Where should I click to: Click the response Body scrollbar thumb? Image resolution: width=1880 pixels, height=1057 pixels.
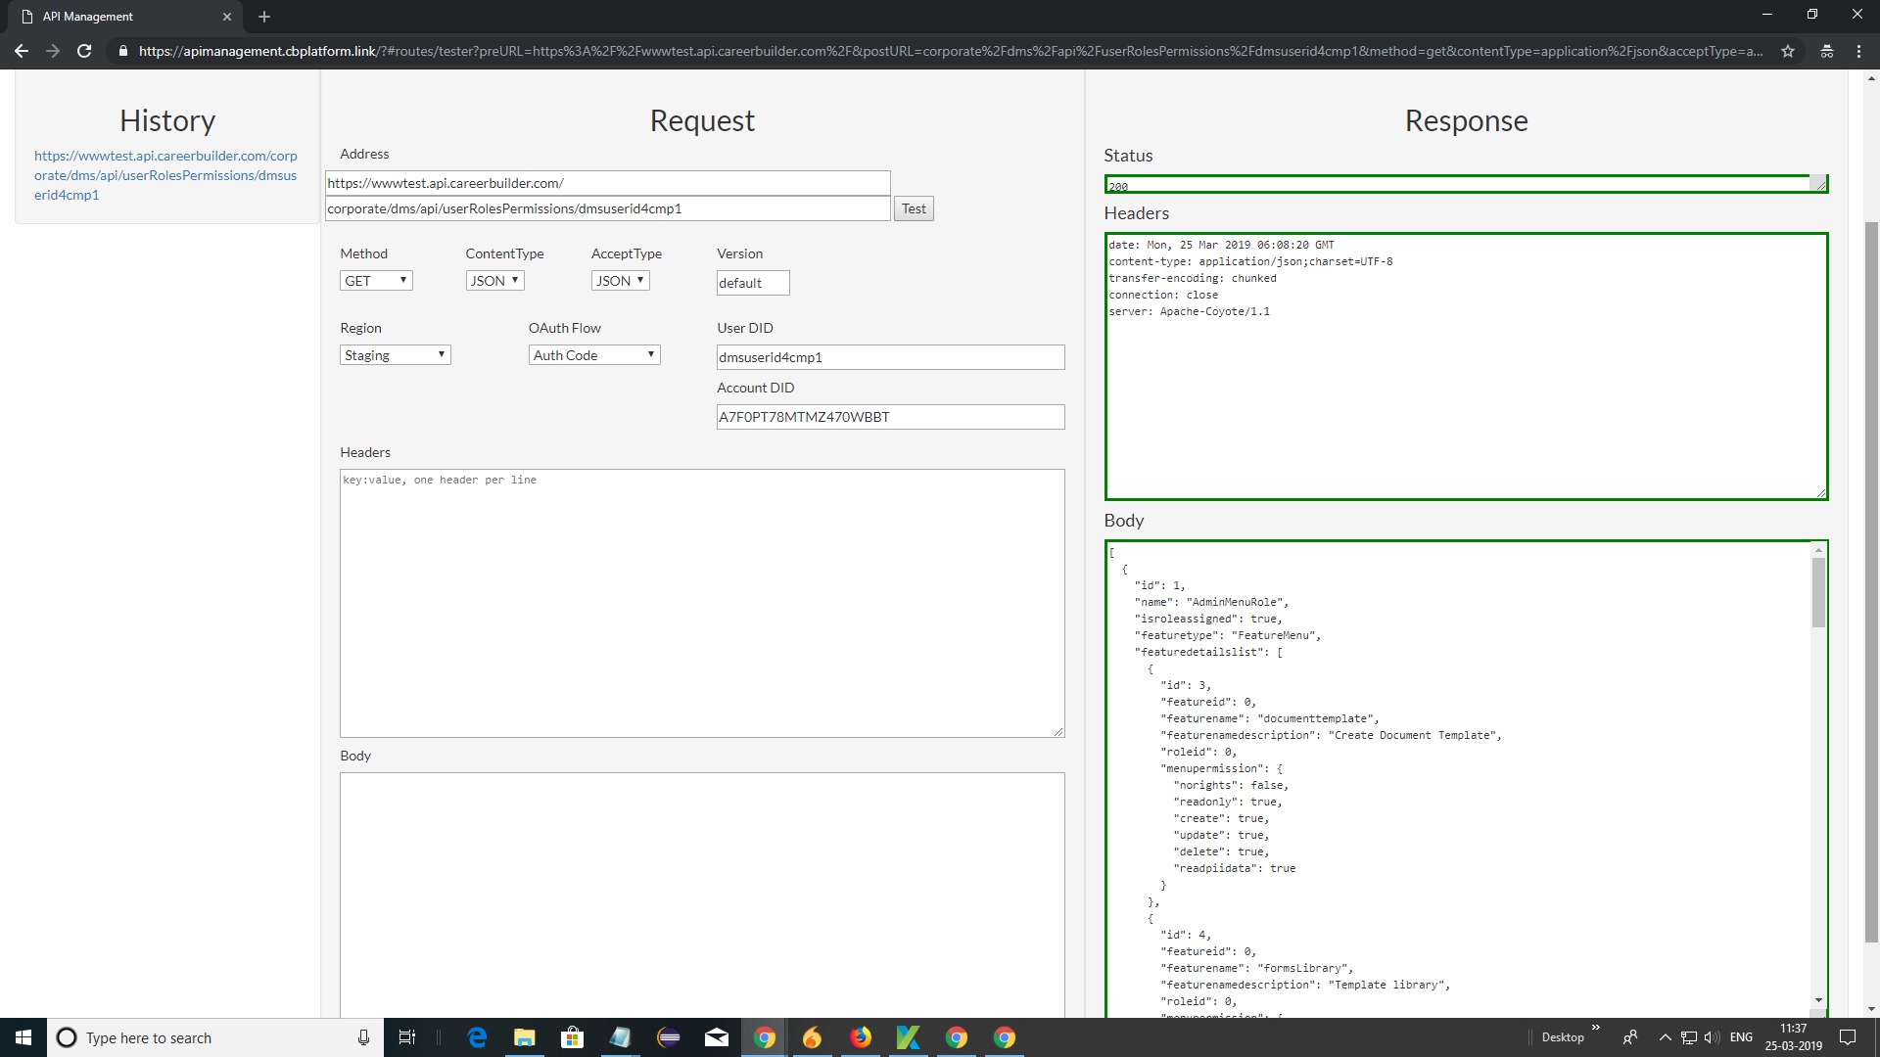coord(1818,592)
